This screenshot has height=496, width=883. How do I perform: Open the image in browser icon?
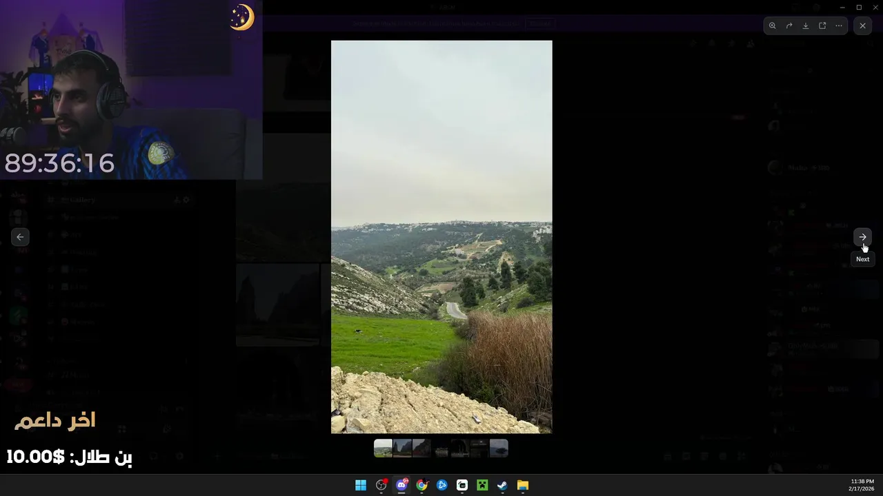click(x=822, y=25)
